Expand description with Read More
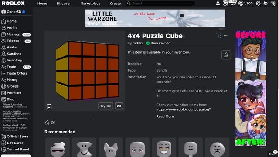Screen dimensions: 279x157 click(x=165, y=116)
